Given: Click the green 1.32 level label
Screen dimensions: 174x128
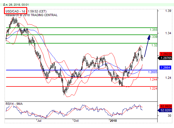Looking at the screenshot, I should click(x=154, y=45).
